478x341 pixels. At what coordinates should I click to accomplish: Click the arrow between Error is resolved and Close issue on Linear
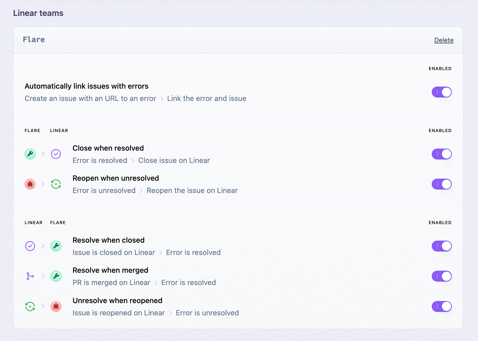[x=133, y=160]
